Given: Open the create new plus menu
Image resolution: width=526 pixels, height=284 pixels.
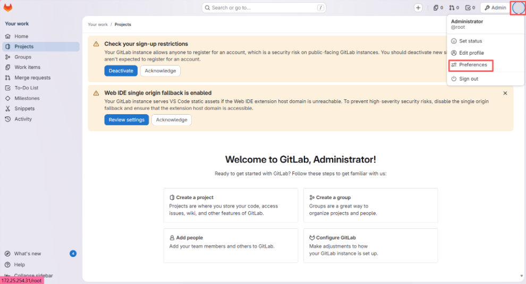Looking at the screenshot, I should 418,8.
